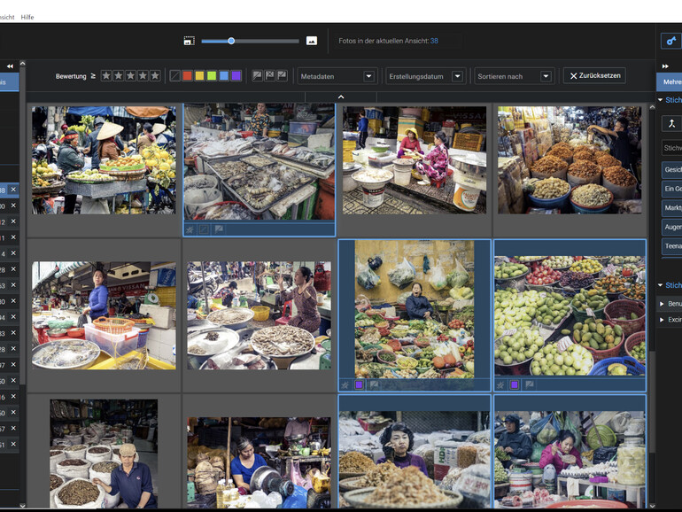Image resolution: width=682 pixels, height=512 pixels.
Task: Click the small thumbnail size icon
Action: pos(190,41)
